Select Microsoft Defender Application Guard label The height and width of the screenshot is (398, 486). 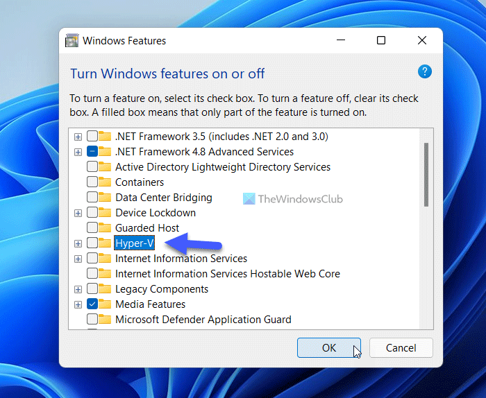pyautogui.click(x=203, y=320)
